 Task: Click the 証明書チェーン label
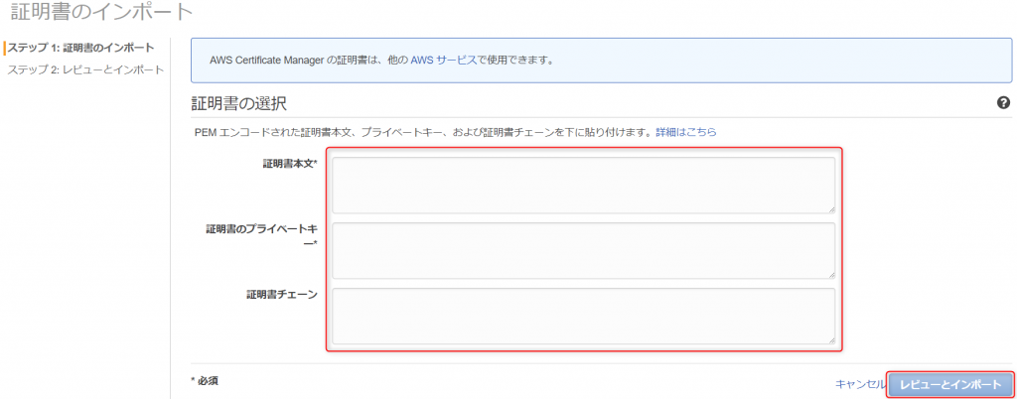281,295
